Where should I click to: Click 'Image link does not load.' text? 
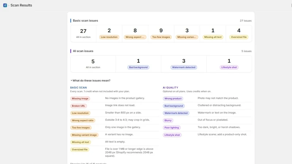(x=120, y=105)
